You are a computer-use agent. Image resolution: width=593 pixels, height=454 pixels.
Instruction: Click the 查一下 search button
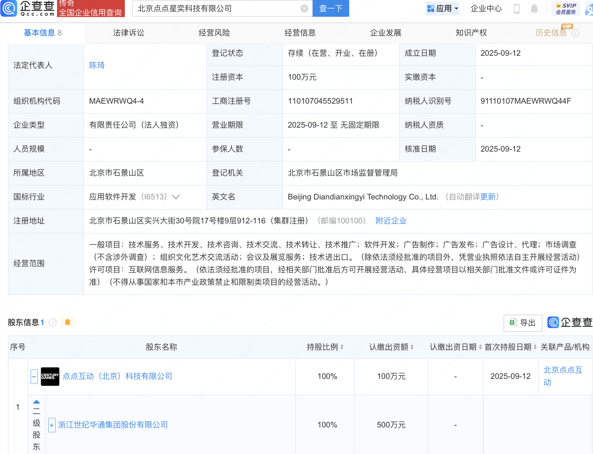(x=331, y=9)
